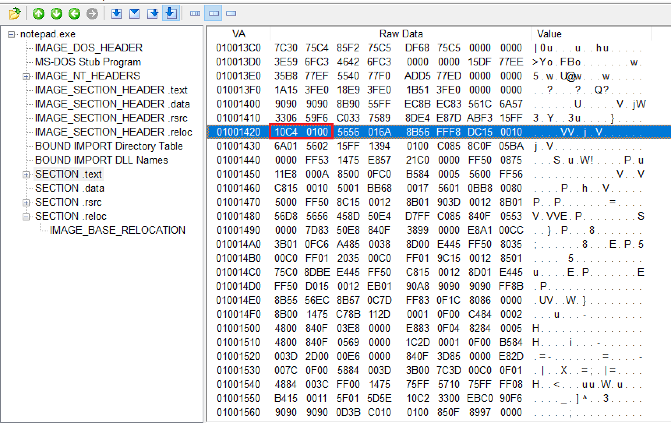The height and width of the screenshot is (423, 671).
Task: Enable the single-cell dword view
Action: 231,13
